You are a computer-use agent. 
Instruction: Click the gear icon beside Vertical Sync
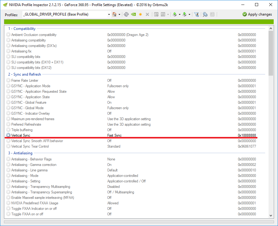pos(8,135)
